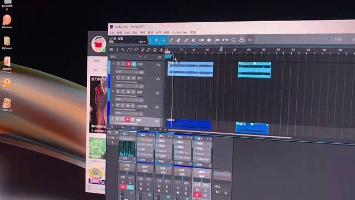The image size is (355, 200).
Task: Arm record on track 3
Action: tap(128, 92)
